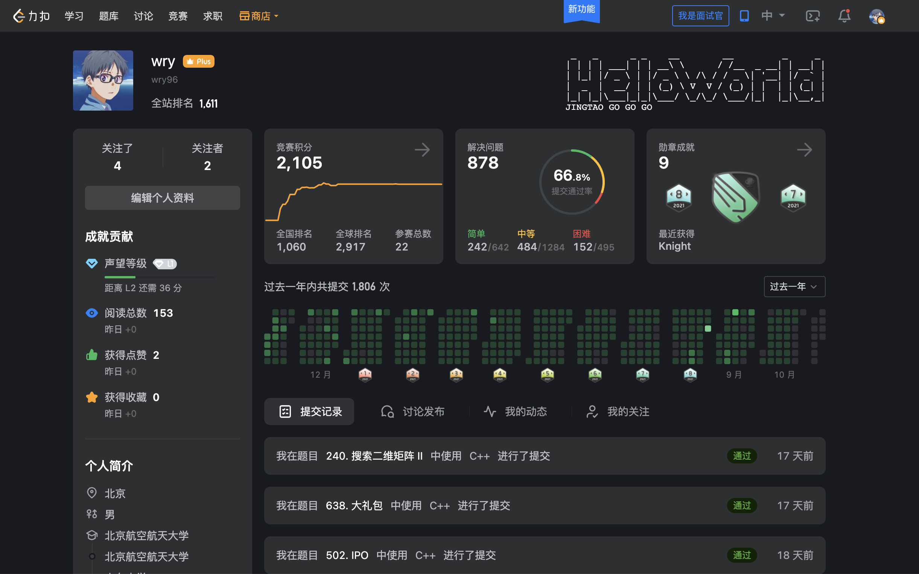Open the notifications bell icon

[844, 16]
